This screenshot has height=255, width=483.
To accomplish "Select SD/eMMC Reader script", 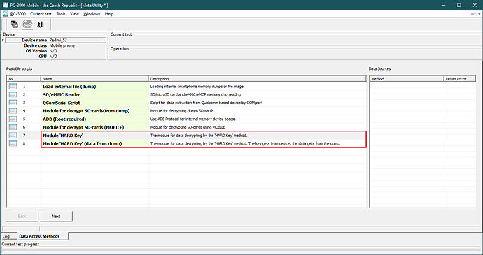I will tap(62, 94).
